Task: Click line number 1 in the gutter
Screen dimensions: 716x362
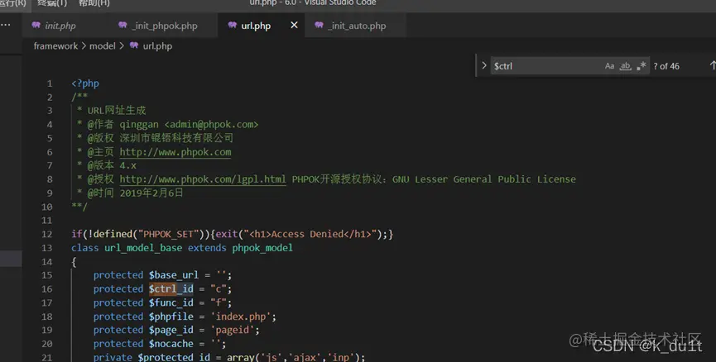Action: point(50,84)
